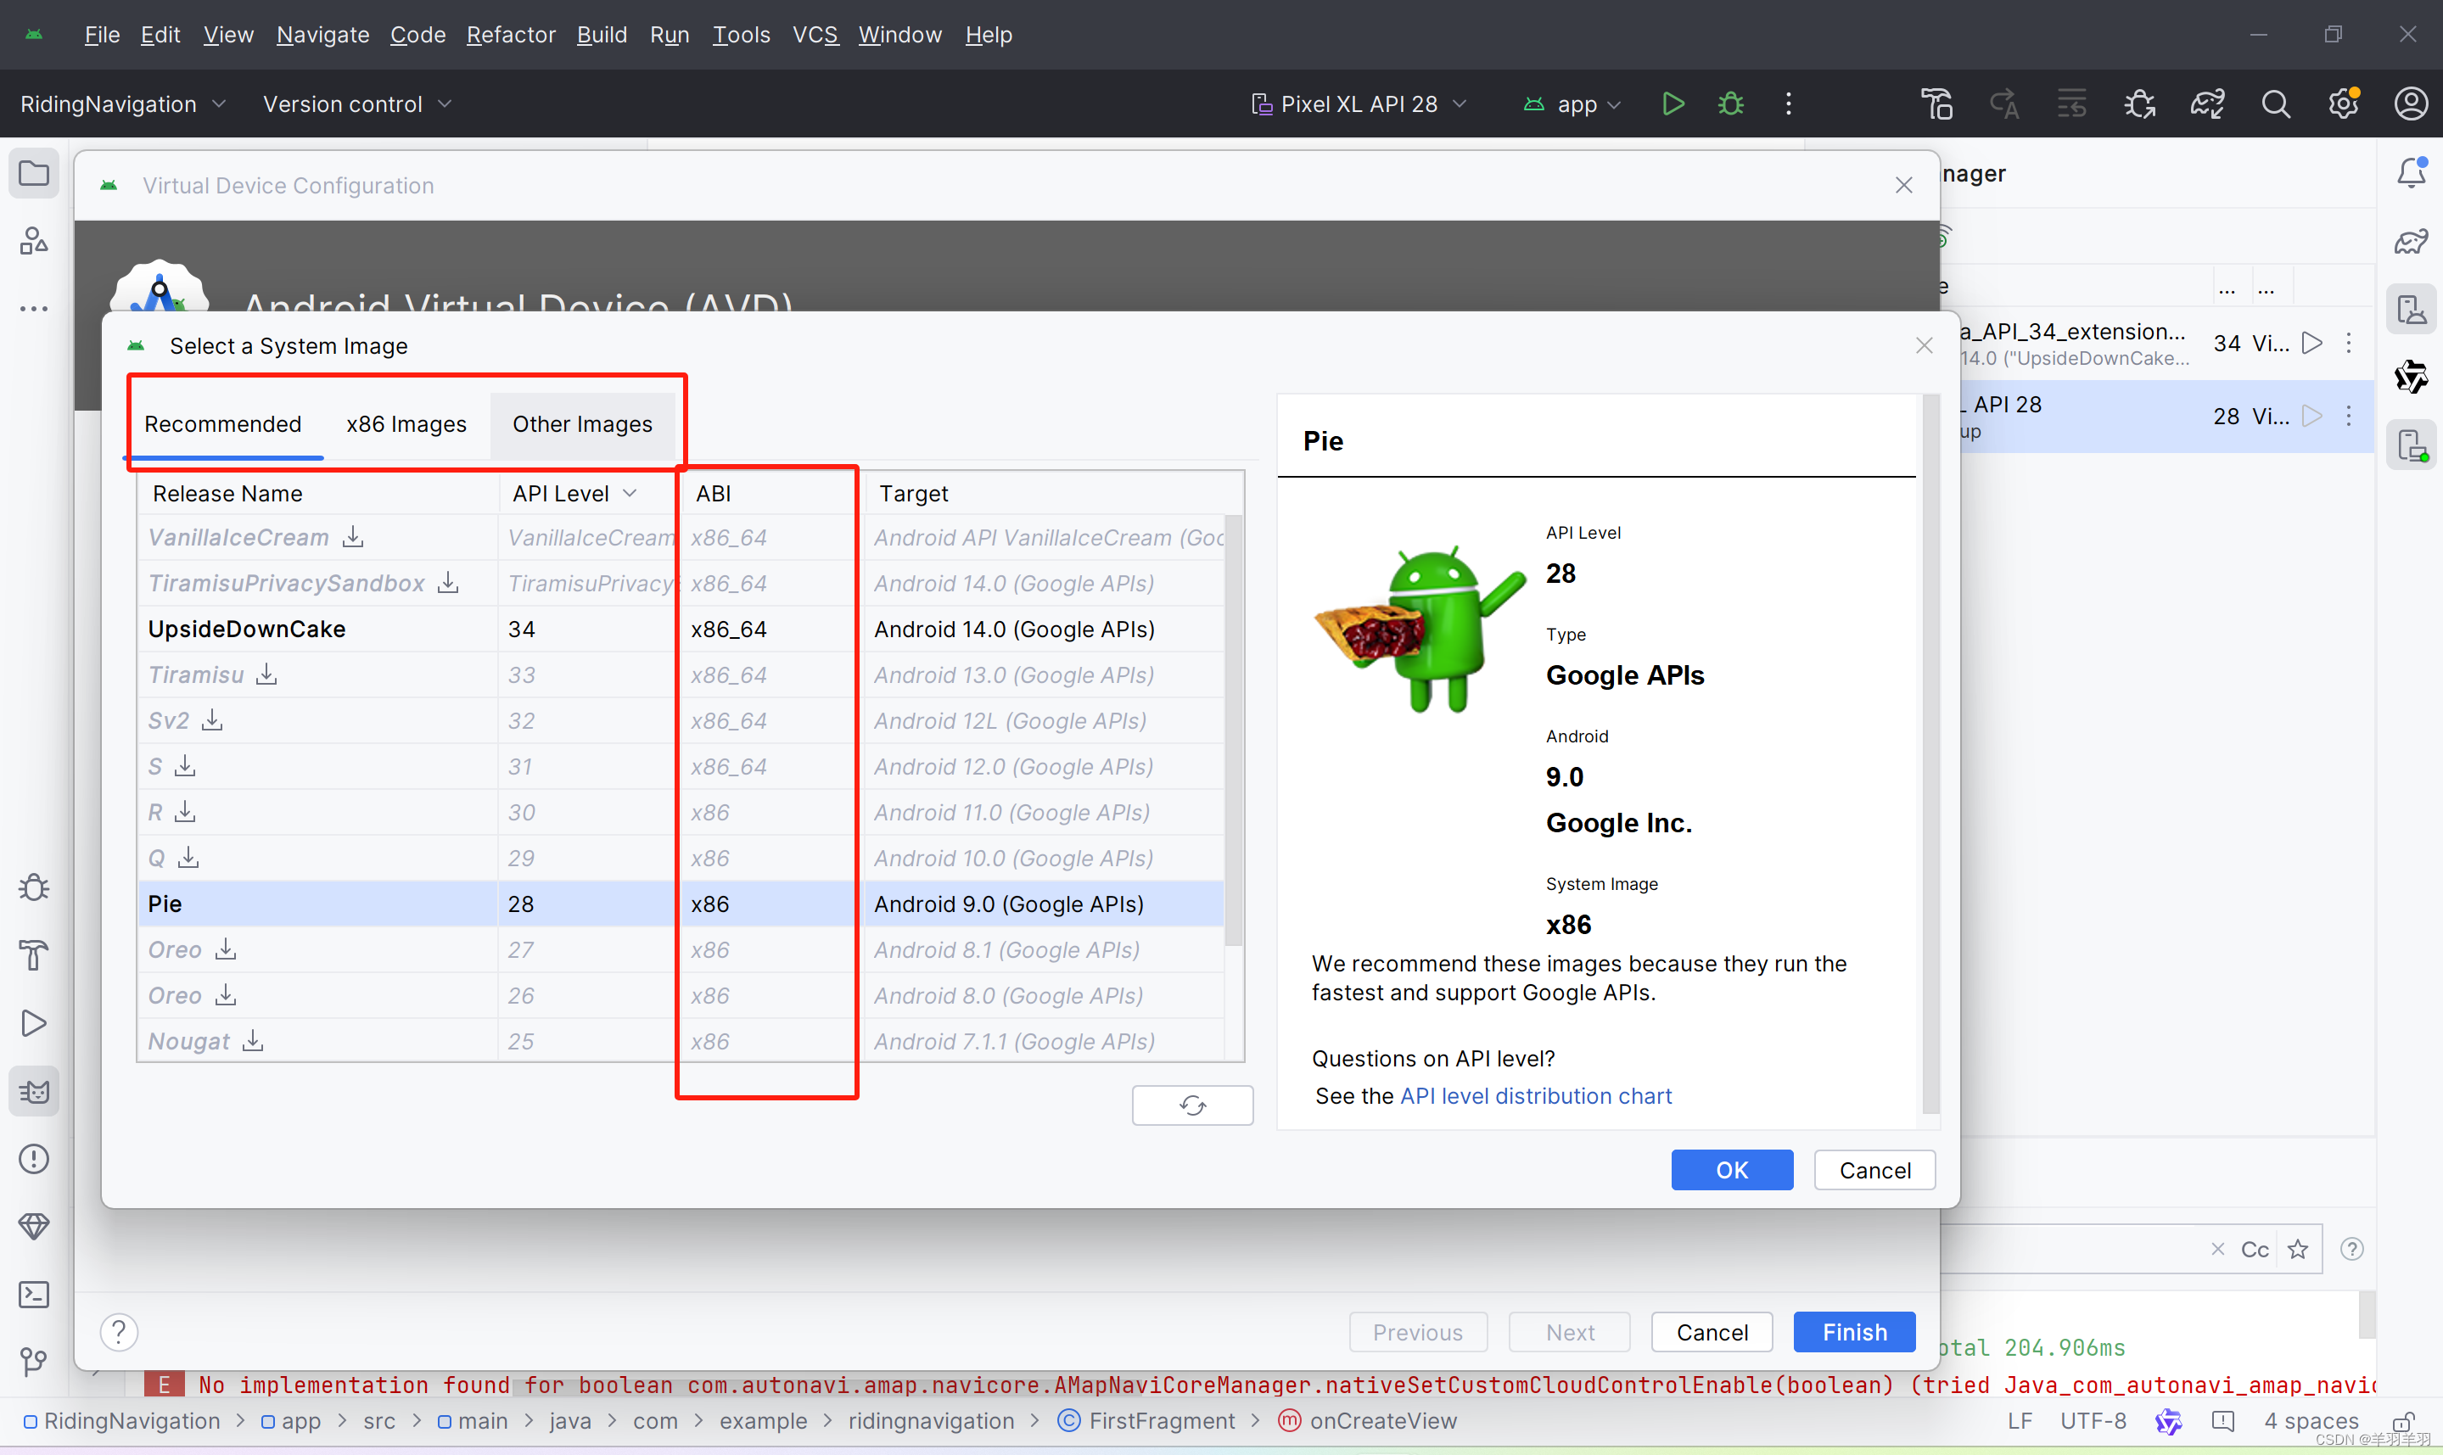Image resolution: width=2443 pixels, height=1455 pixels.
Task: Open the Logcat tool window icon
Action: tap(34, 1091)
